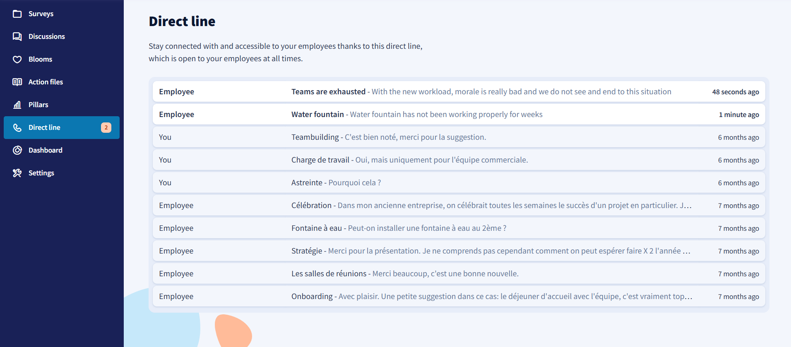Image resolution: width=791 pixels, height=347 pixels.
Task: Open the 'Les salles de réunions' message
Action: coord(459,273)
